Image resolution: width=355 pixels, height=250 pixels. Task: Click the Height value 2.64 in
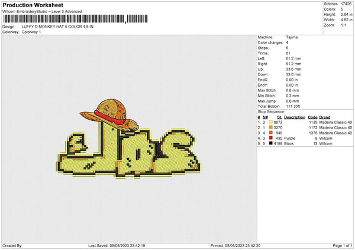pyautogui.click(x=346, y=14)
